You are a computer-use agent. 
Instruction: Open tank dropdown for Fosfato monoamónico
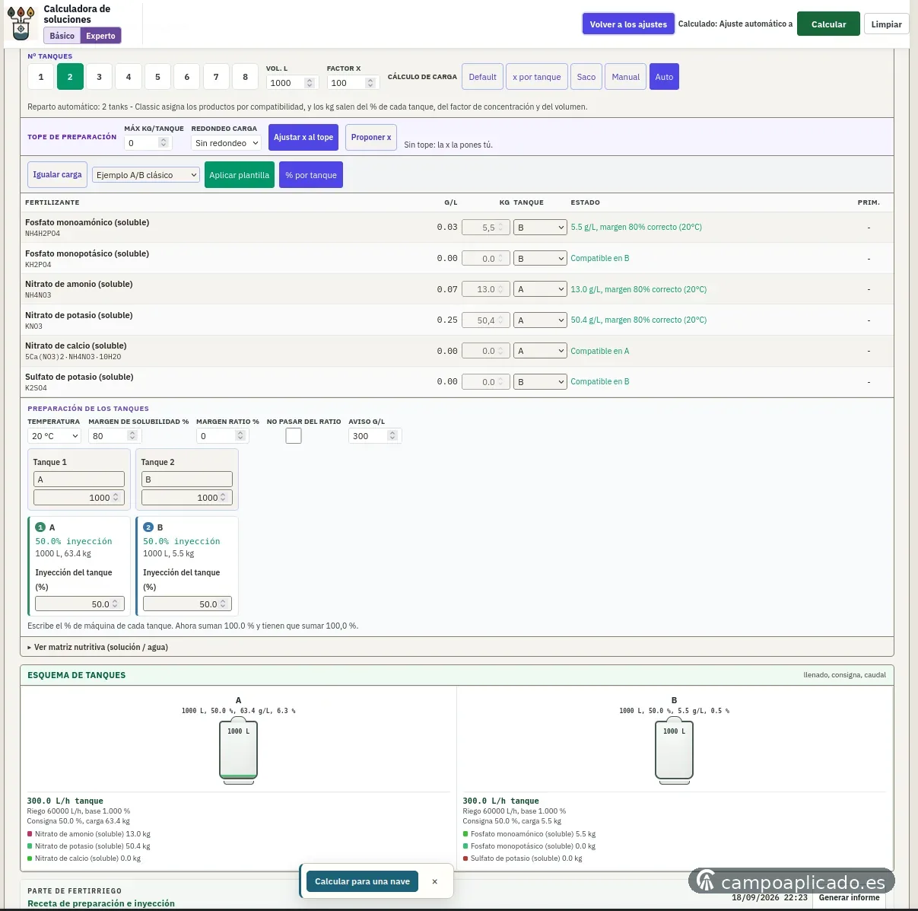(540, 228)
